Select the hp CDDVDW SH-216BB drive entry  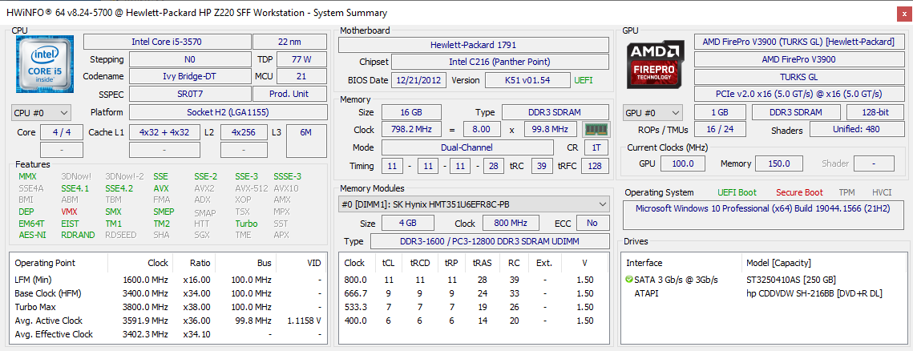814,293
